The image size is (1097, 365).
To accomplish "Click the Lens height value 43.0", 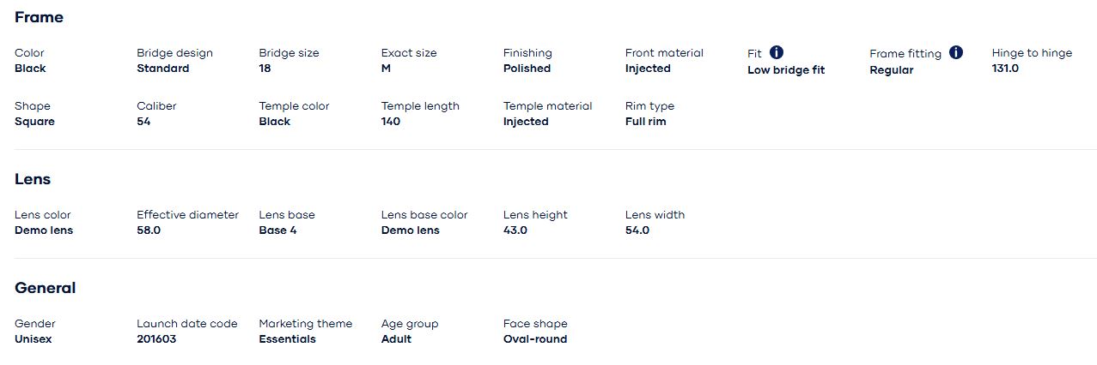I will tap(515, 230).
